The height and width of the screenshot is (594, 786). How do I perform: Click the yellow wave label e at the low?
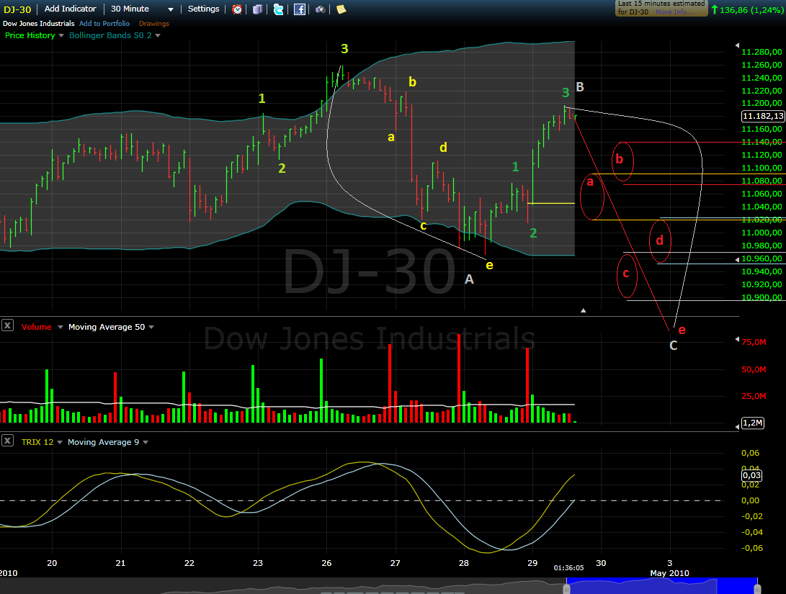coord(490,265)
